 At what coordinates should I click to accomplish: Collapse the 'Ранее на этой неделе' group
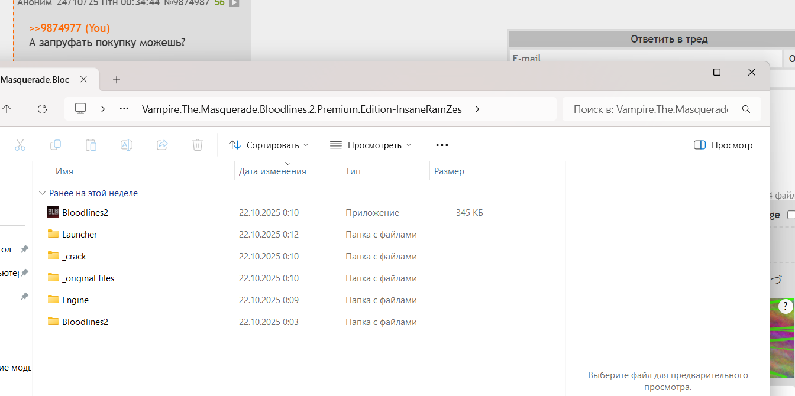pyautogui.click(x=42, y=193)
